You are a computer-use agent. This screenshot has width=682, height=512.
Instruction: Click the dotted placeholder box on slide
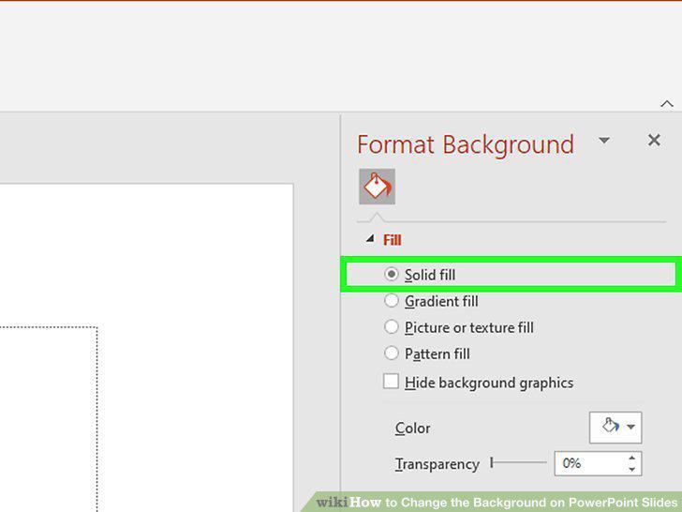[48, 419]
